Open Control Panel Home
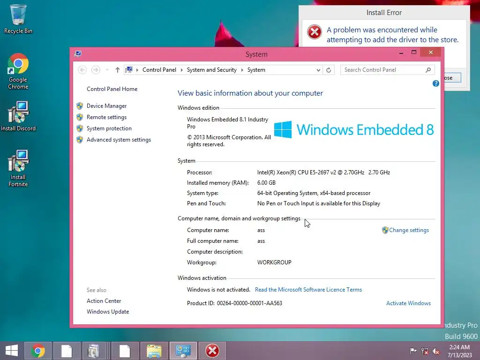Viewport: 480px width, 360px height. pyautogui.click(x=112, y=89)
